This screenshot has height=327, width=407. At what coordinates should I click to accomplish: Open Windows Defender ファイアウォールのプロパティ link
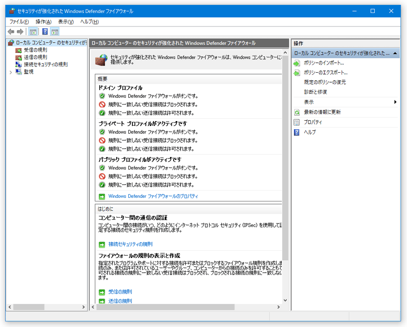click(153, 196)
